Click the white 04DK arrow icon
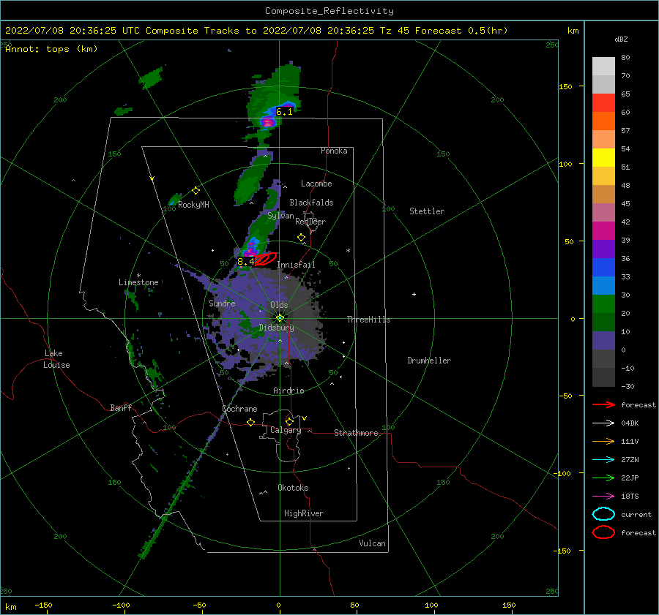 tap(603, 423)
